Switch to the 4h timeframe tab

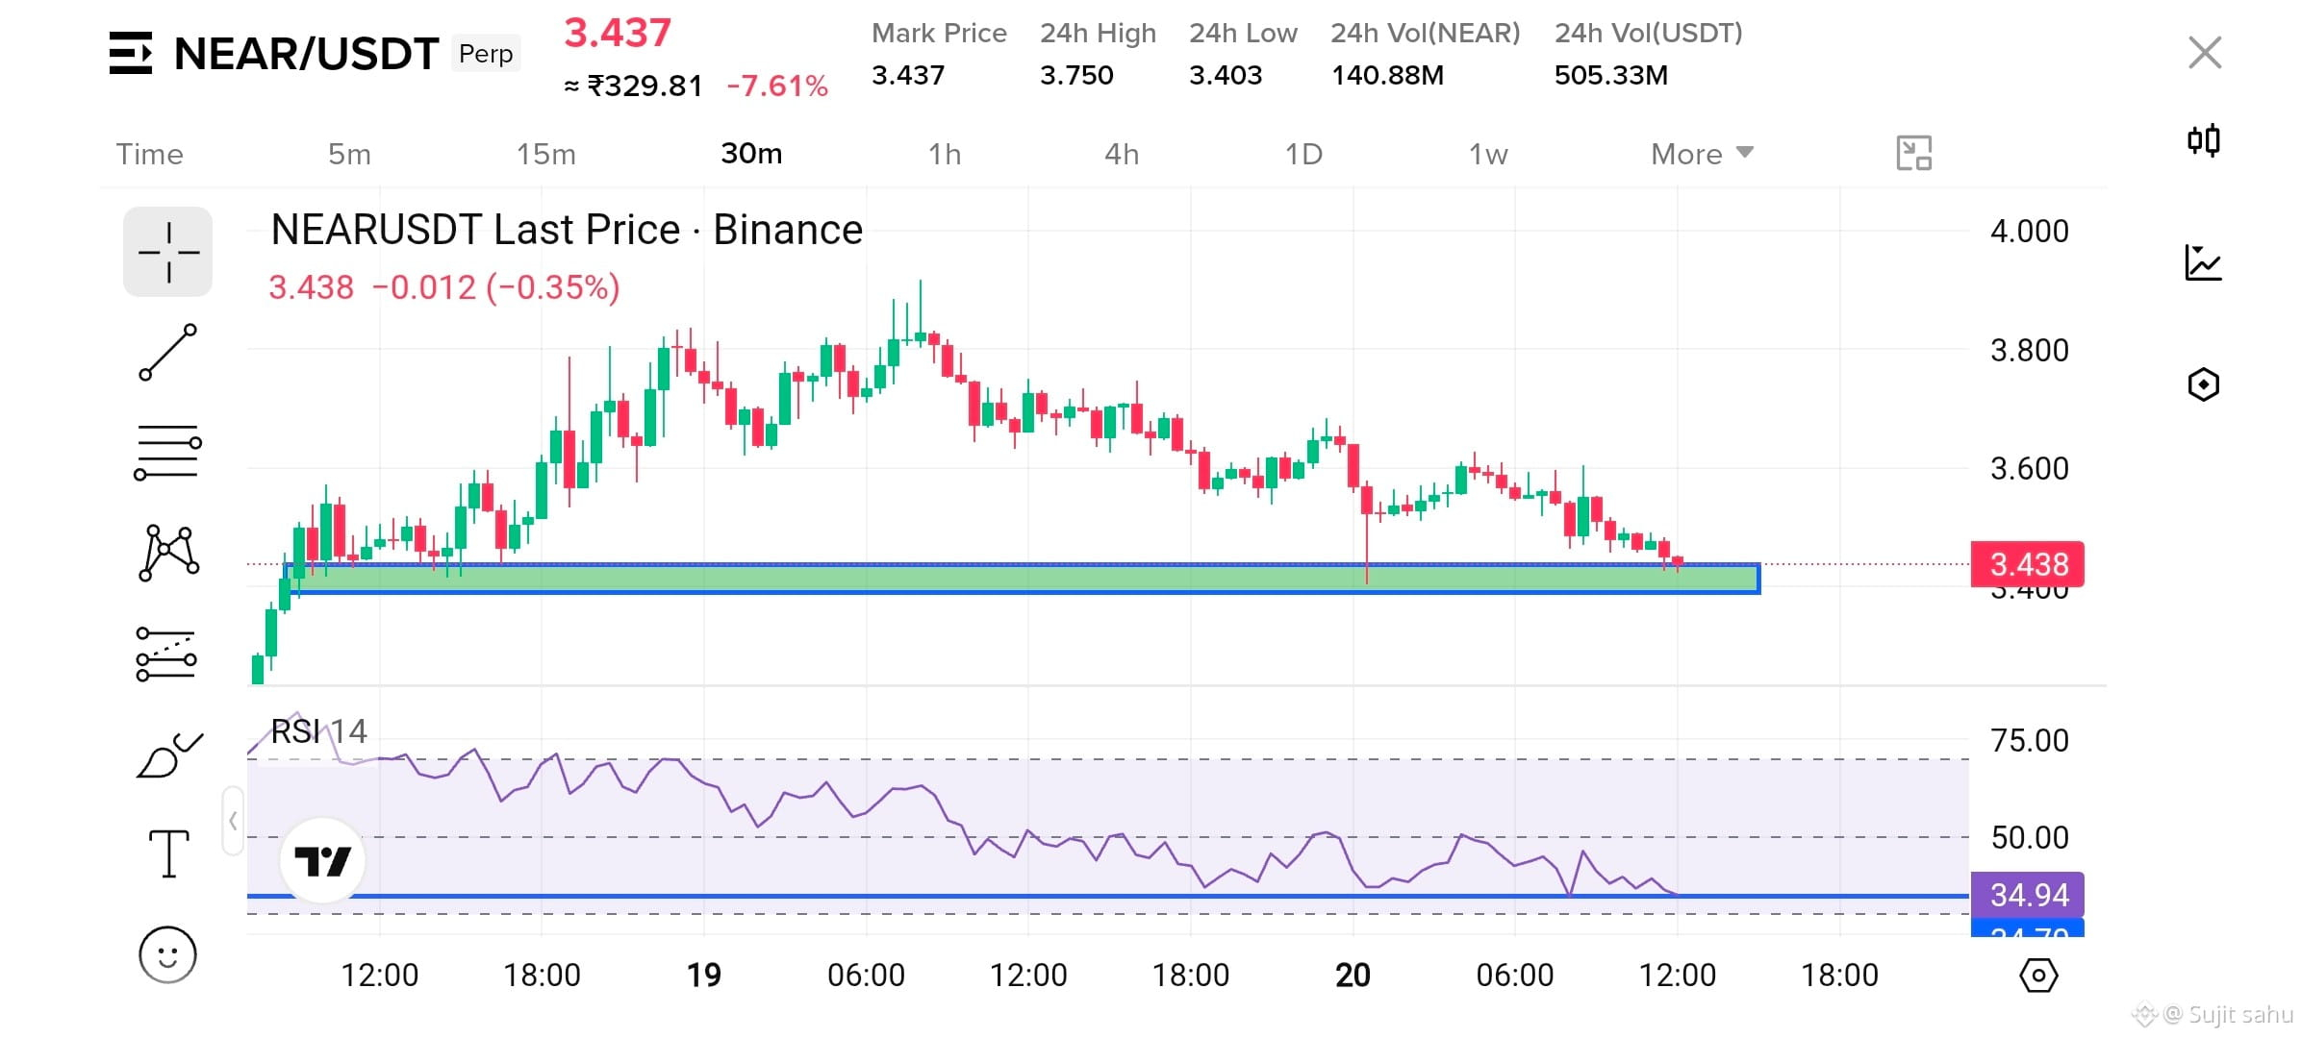tap(1122, 154)
